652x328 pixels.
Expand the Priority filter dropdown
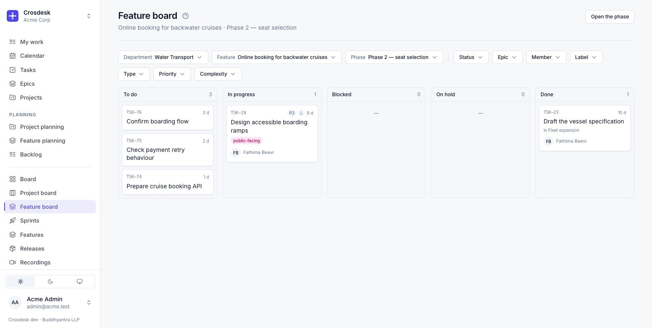pos(172,74)
